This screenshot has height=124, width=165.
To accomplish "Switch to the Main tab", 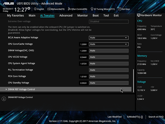I will (x=32, y=15).
